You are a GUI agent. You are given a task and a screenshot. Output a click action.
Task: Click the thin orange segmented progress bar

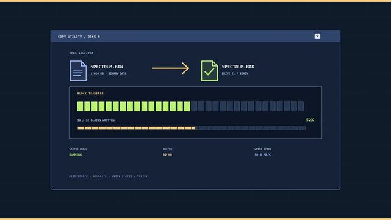click(x=192, y=128)
